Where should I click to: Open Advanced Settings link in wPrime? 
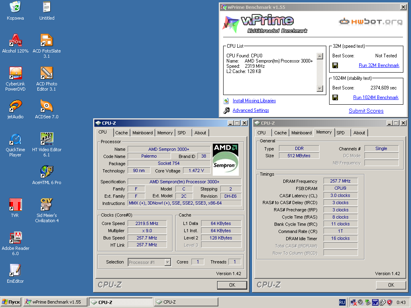point(251,111)
